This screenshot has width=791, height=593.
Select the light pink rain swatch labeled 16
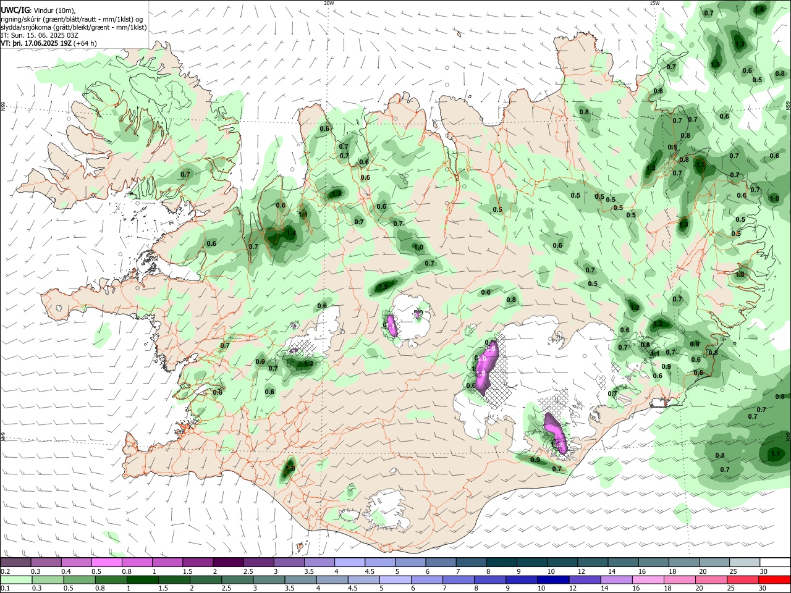click(648, 580)
